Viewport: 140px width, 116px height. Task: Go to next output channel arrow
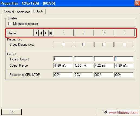(x=46, y=33)
